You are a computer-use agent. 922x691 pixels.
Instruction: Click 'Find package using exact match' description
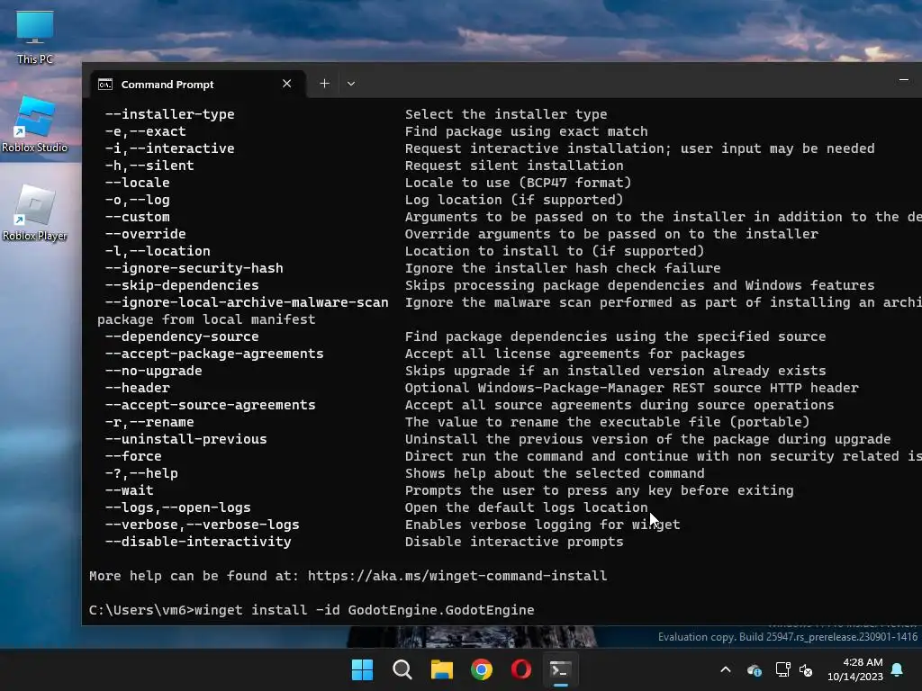(x=527, y=131)
